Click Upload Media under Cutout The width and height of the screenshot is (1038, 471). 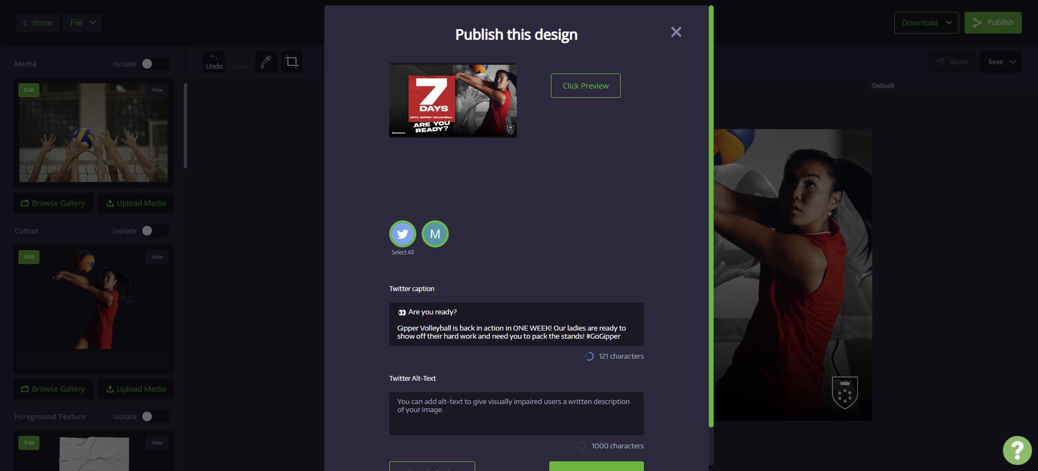coord(136,389)
